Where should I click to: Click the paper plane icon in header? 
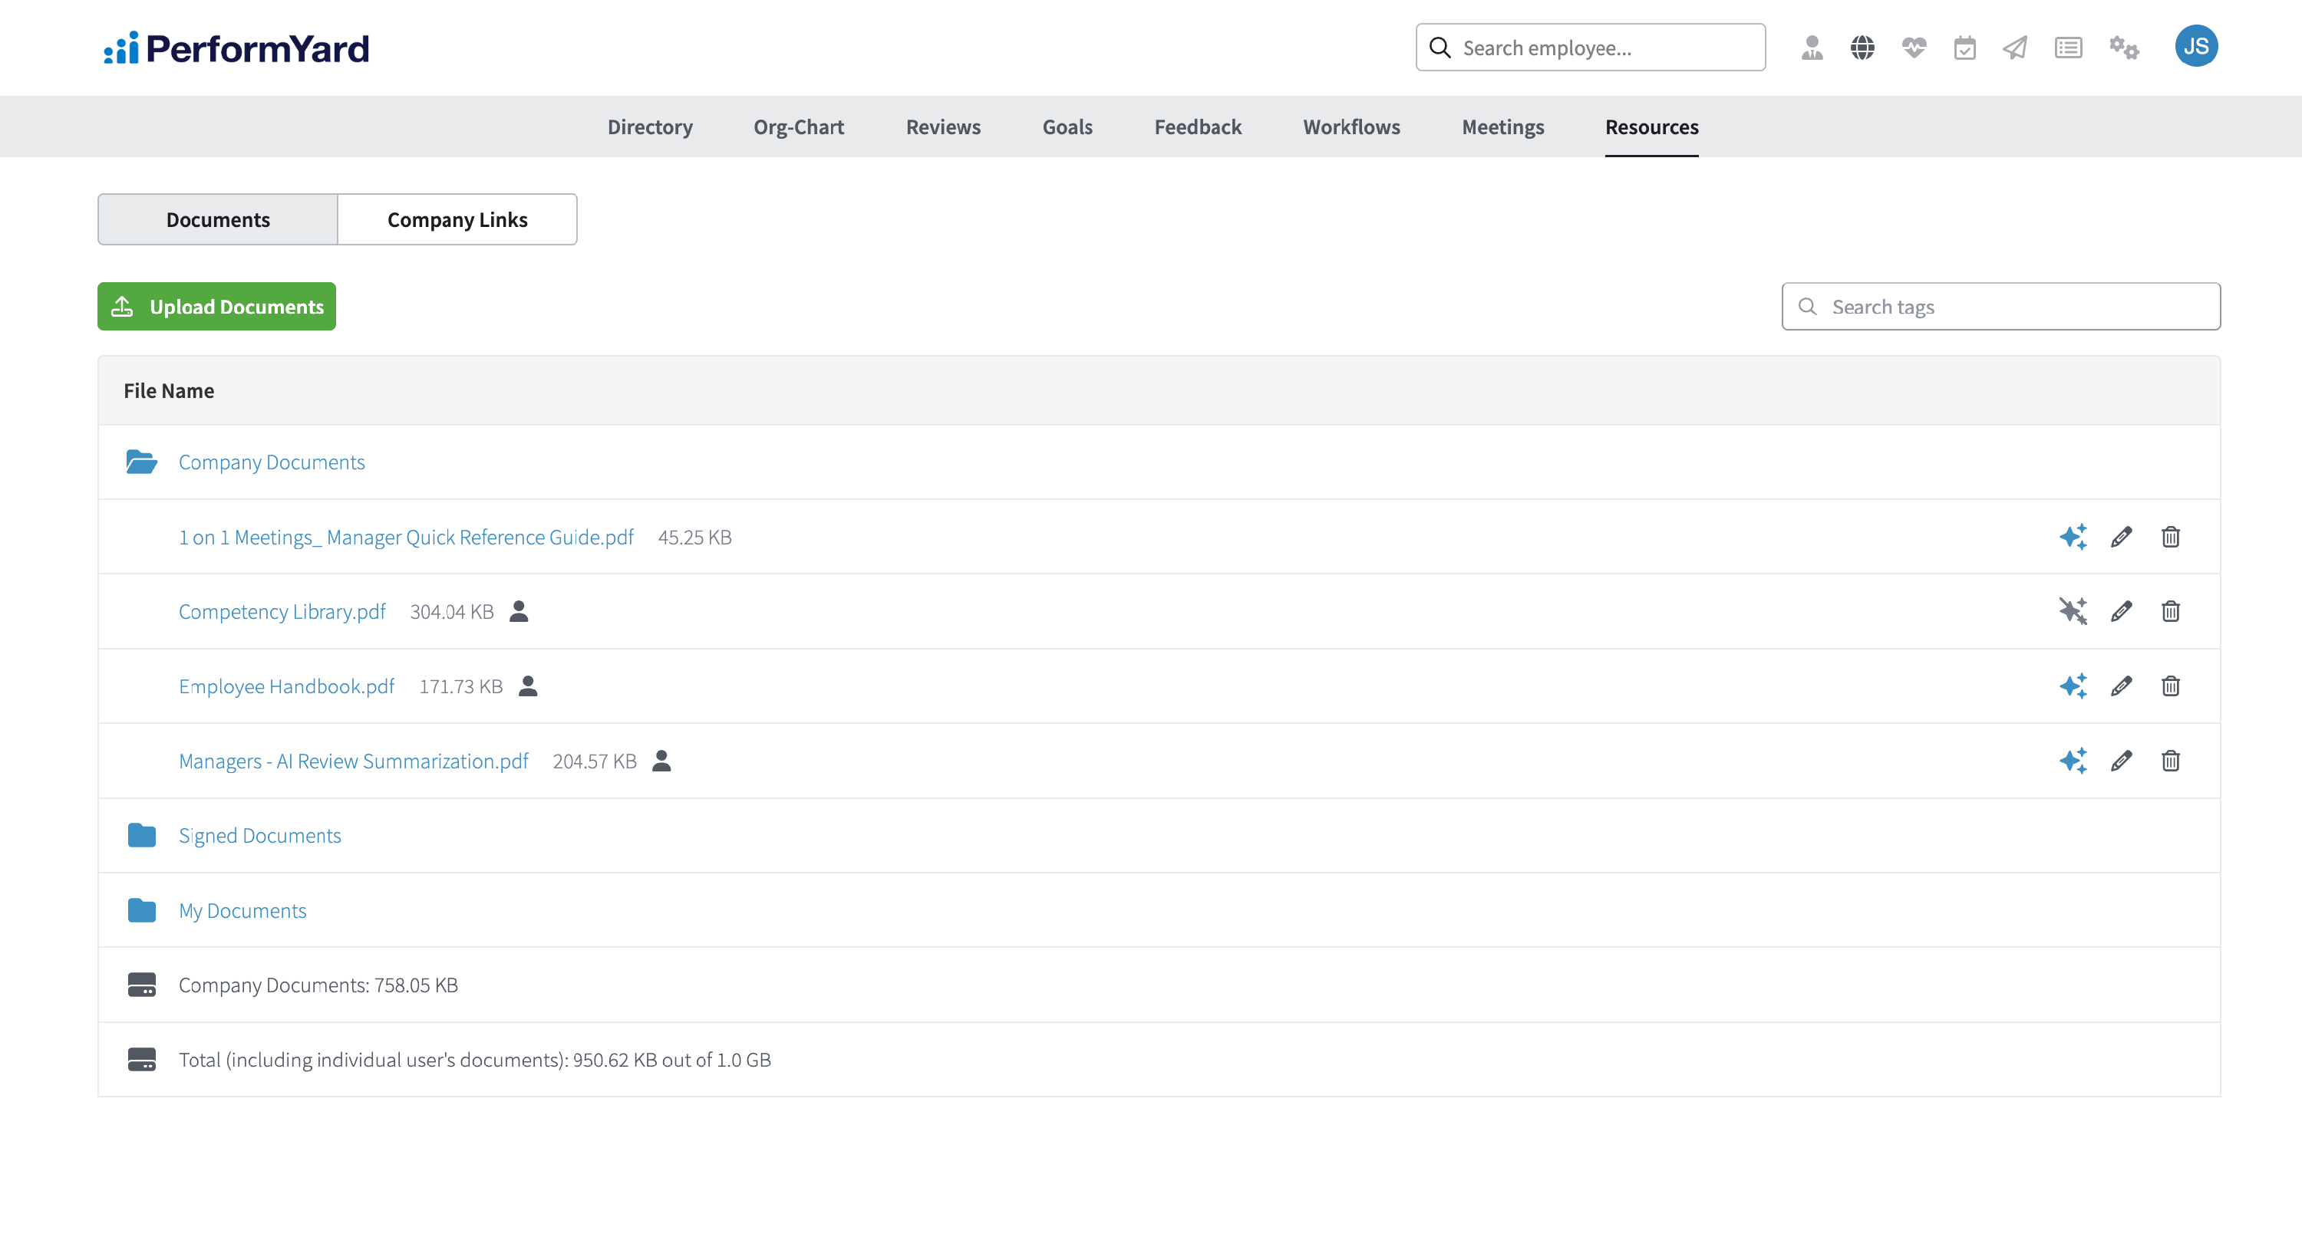(x=2014, y=48)
